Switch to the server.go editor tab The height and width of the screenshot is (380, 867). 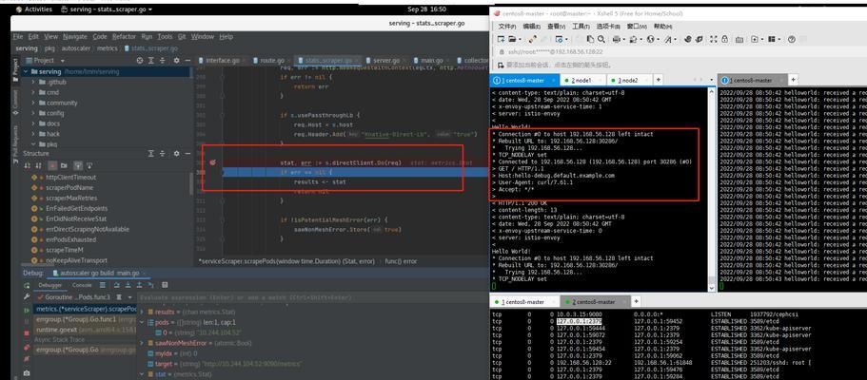coord(386,60)
